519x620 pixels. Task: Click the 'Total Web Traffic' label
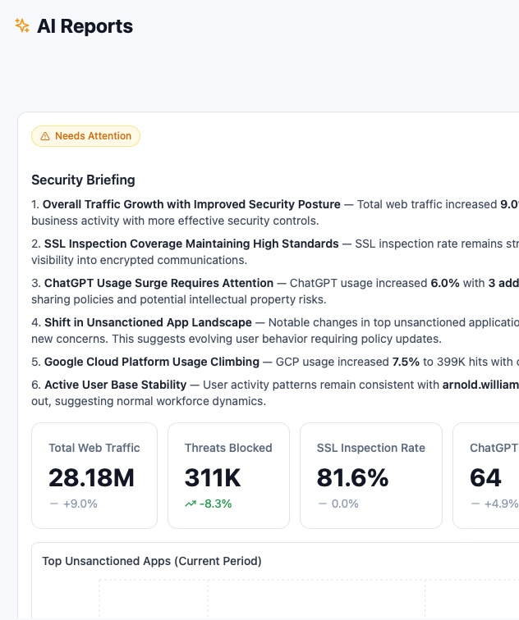94,448
